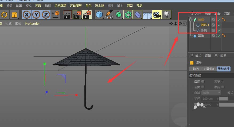Toggle X axis lock
Screen dimensions: 234x127
point(27,15)
